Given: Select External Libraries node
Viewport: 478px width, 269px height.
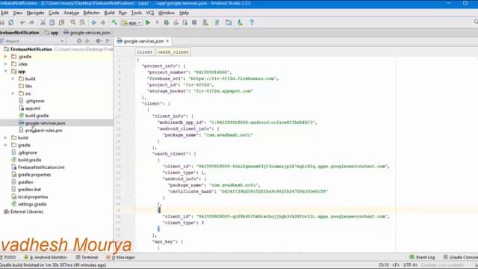Looking at the screenshot, I should [x=27, y=211].
